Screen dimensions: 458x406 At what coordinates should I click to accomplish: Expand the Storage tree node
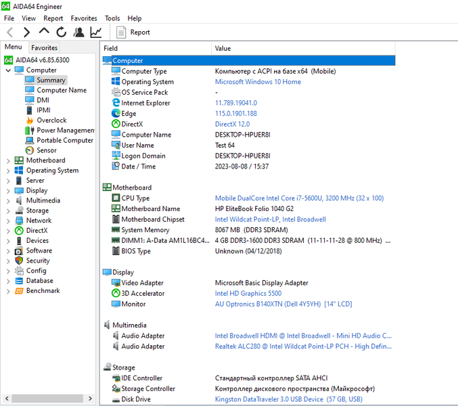[x=8, y=210]
